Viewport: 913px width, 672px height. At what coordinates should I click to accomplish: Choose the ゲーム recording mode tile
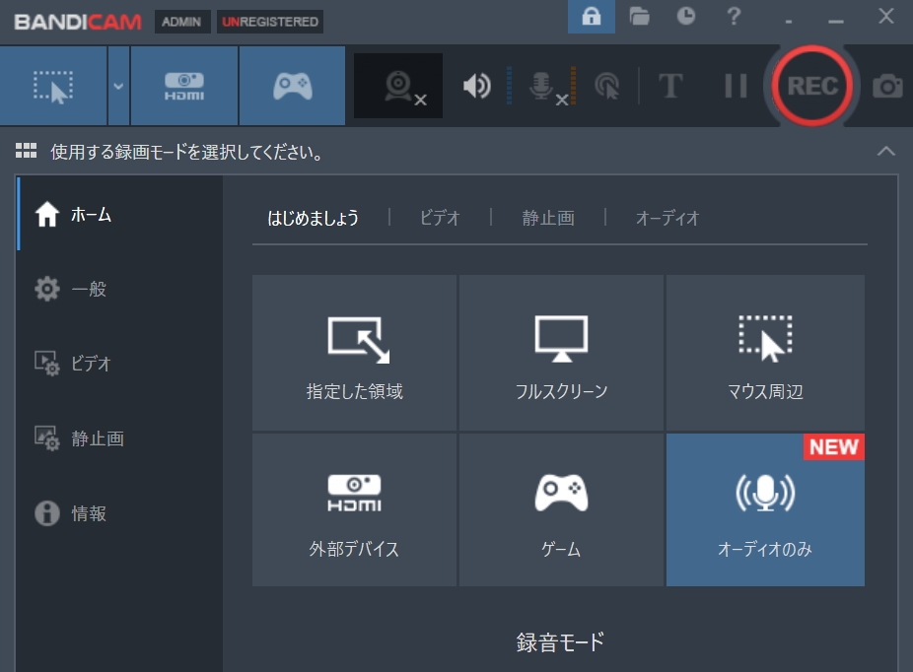[x=561, y=509]
